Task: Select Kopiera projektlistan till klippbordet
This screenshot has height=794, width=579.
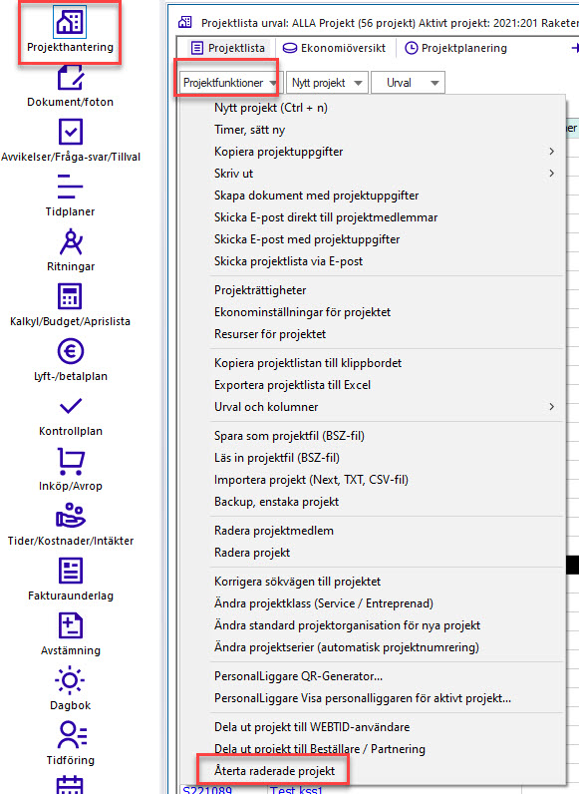Action: coord(308,363)
